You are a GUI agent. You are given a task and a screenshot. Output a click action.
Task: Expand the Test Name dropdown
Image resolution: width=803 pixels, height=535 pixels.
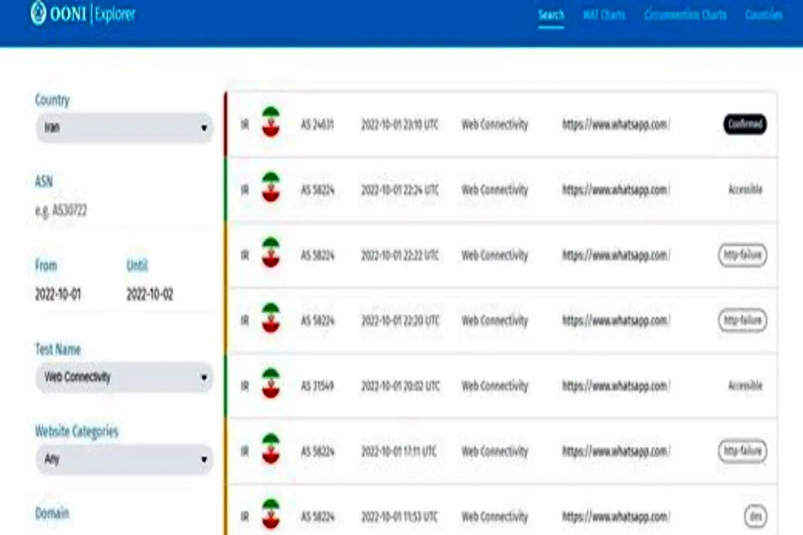124,378
